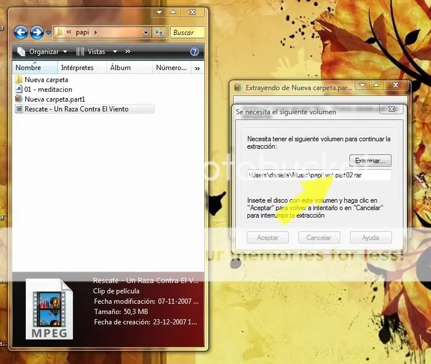
Task: Open the Organizar menu
Action: click(x=48, y=52)
